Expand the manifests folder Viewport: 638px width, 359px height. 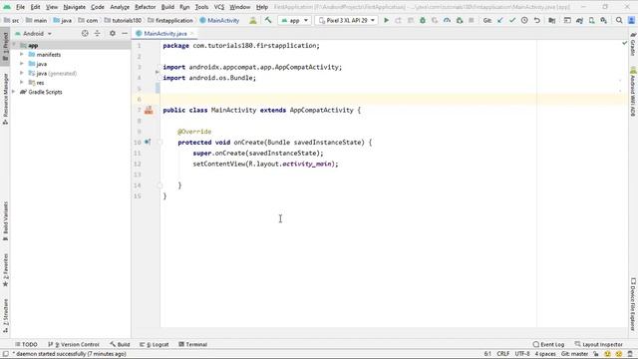tap(22, 55)
